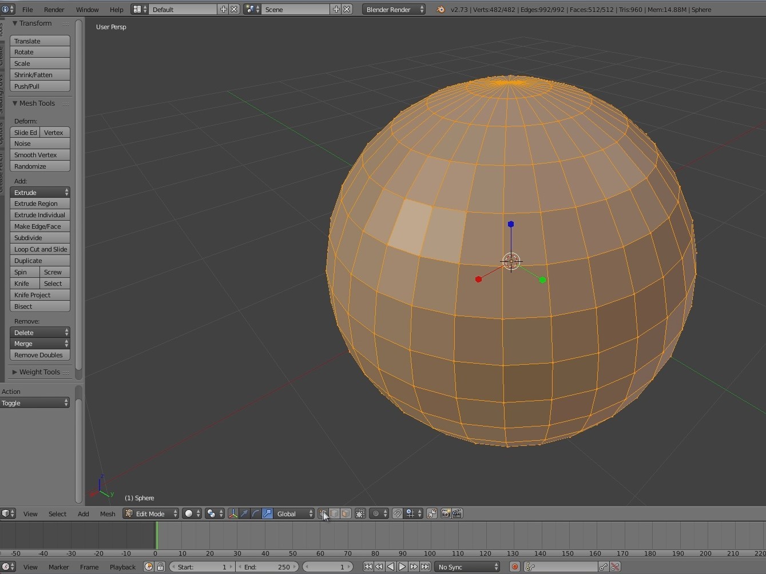Delete the Default screen layout
The height and width of the screenshot is (574, 766).
pyautogui.click(x=234, y=9)
